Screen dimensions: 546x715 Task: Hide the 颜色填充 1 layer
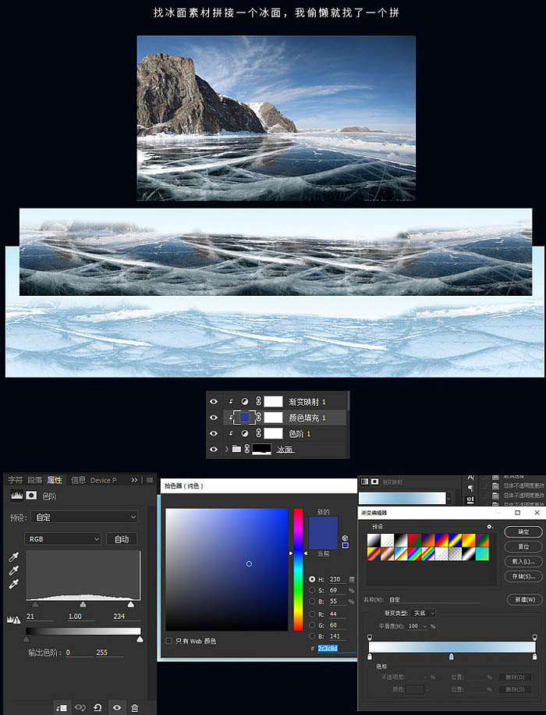click(x=214, y=418)
